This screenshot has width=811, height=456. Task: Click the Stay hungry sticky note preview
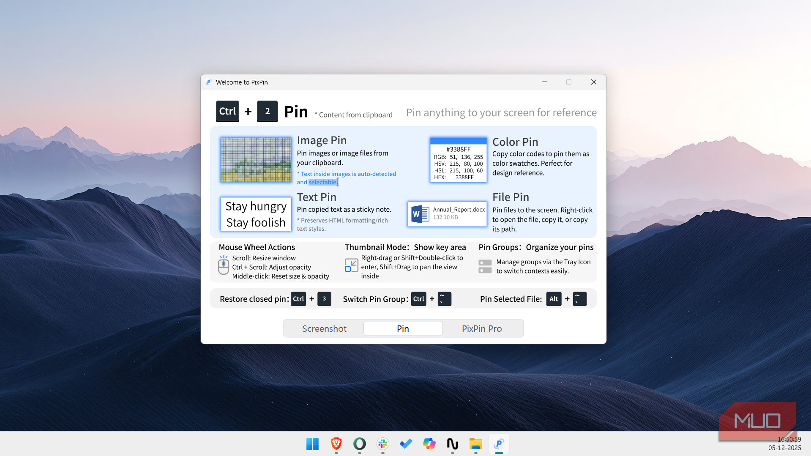click(x=256, y=214)
